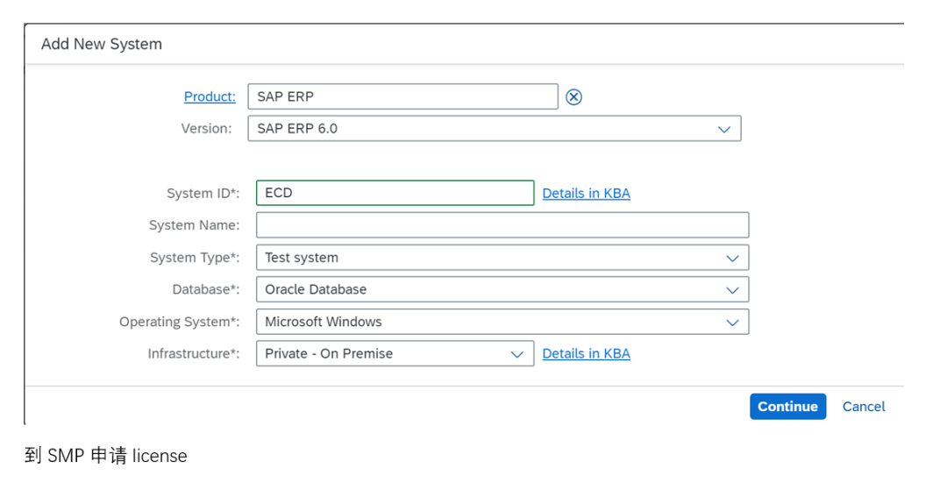
Task: Clear the Product field with the X icon
Action: [x=573, y=96]
